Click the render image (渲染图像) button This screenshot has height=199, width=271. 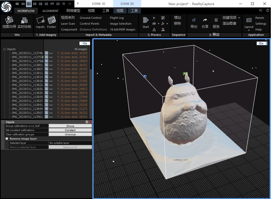pos(229,24)
